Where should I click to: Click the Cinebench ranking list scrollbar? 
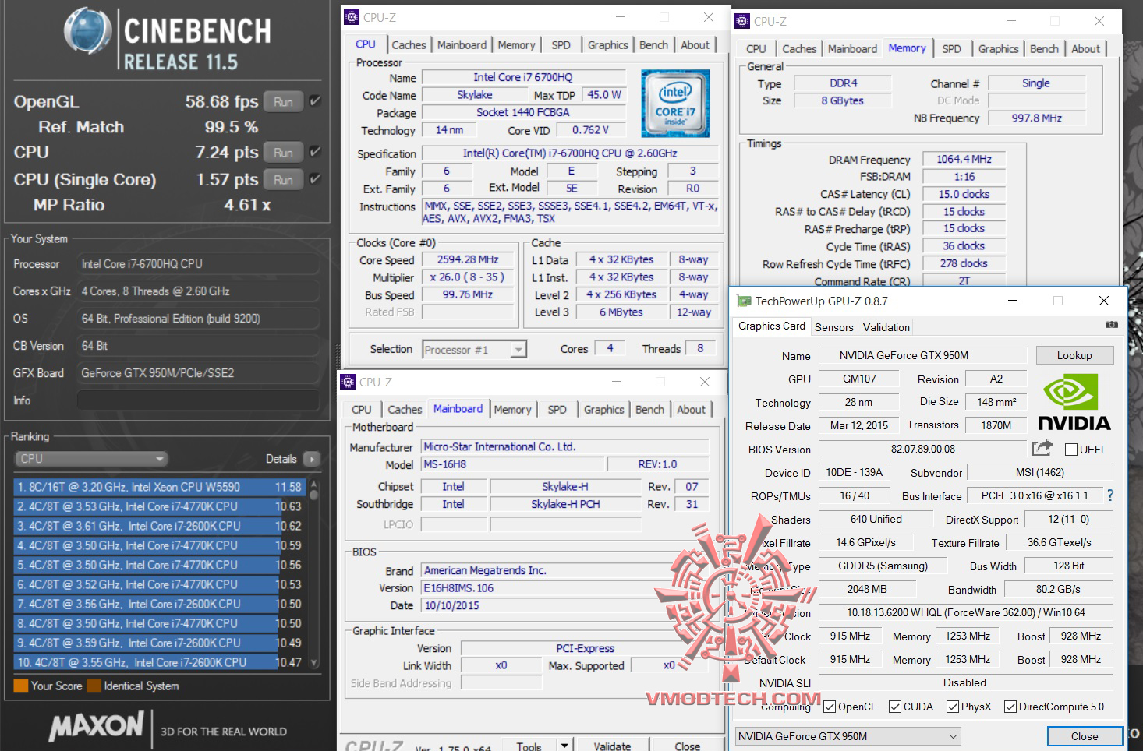coord(313,574)
